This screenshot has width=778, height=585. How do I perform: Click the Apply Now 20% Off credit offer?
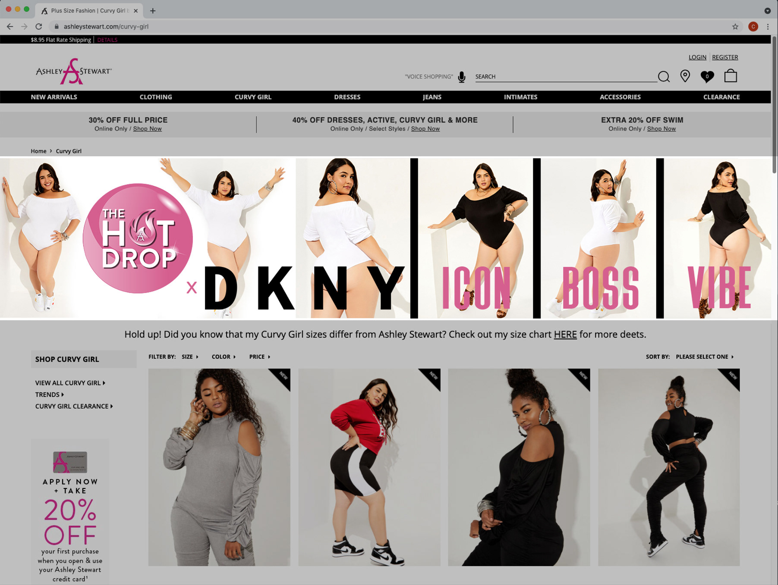pos(70,513)
